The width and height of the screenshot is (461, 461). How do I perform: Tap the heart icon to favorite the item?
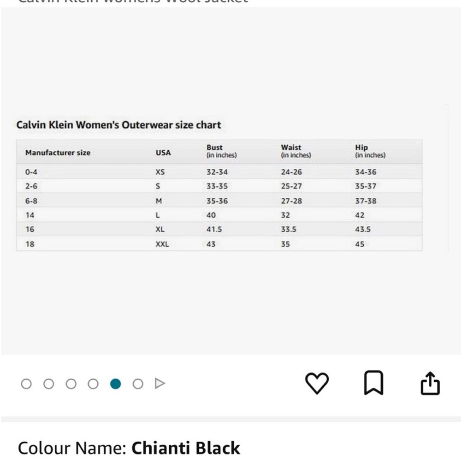[317, 384]
